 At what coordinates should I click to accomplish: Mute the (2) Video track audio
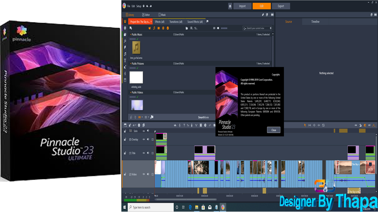click(148, 174)
